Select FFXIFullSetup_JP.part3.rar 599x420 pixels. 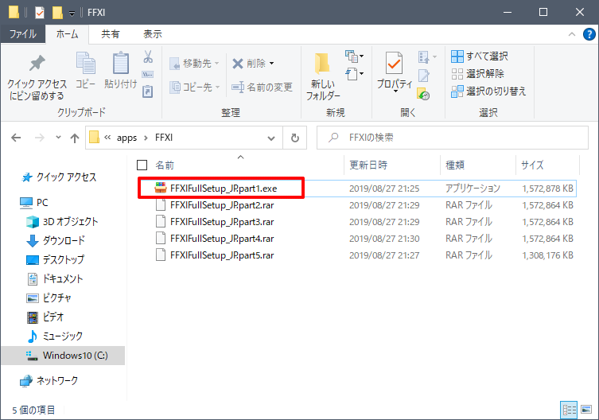pos(222,222)
